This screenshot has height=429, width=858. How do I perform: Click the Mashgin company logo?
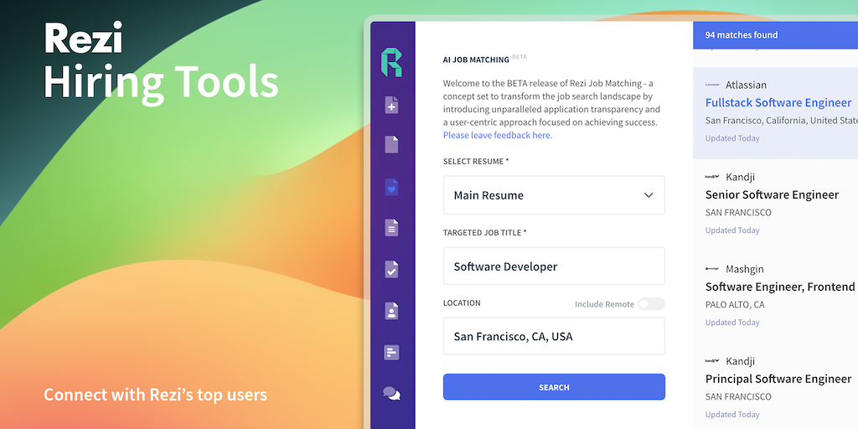(x=712, y=269)
